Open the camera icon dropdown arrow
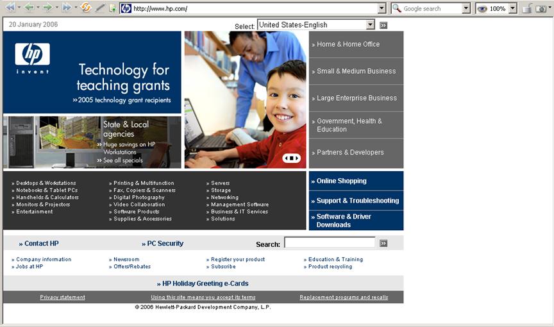The image size is (554, 327). click(550, 8)
